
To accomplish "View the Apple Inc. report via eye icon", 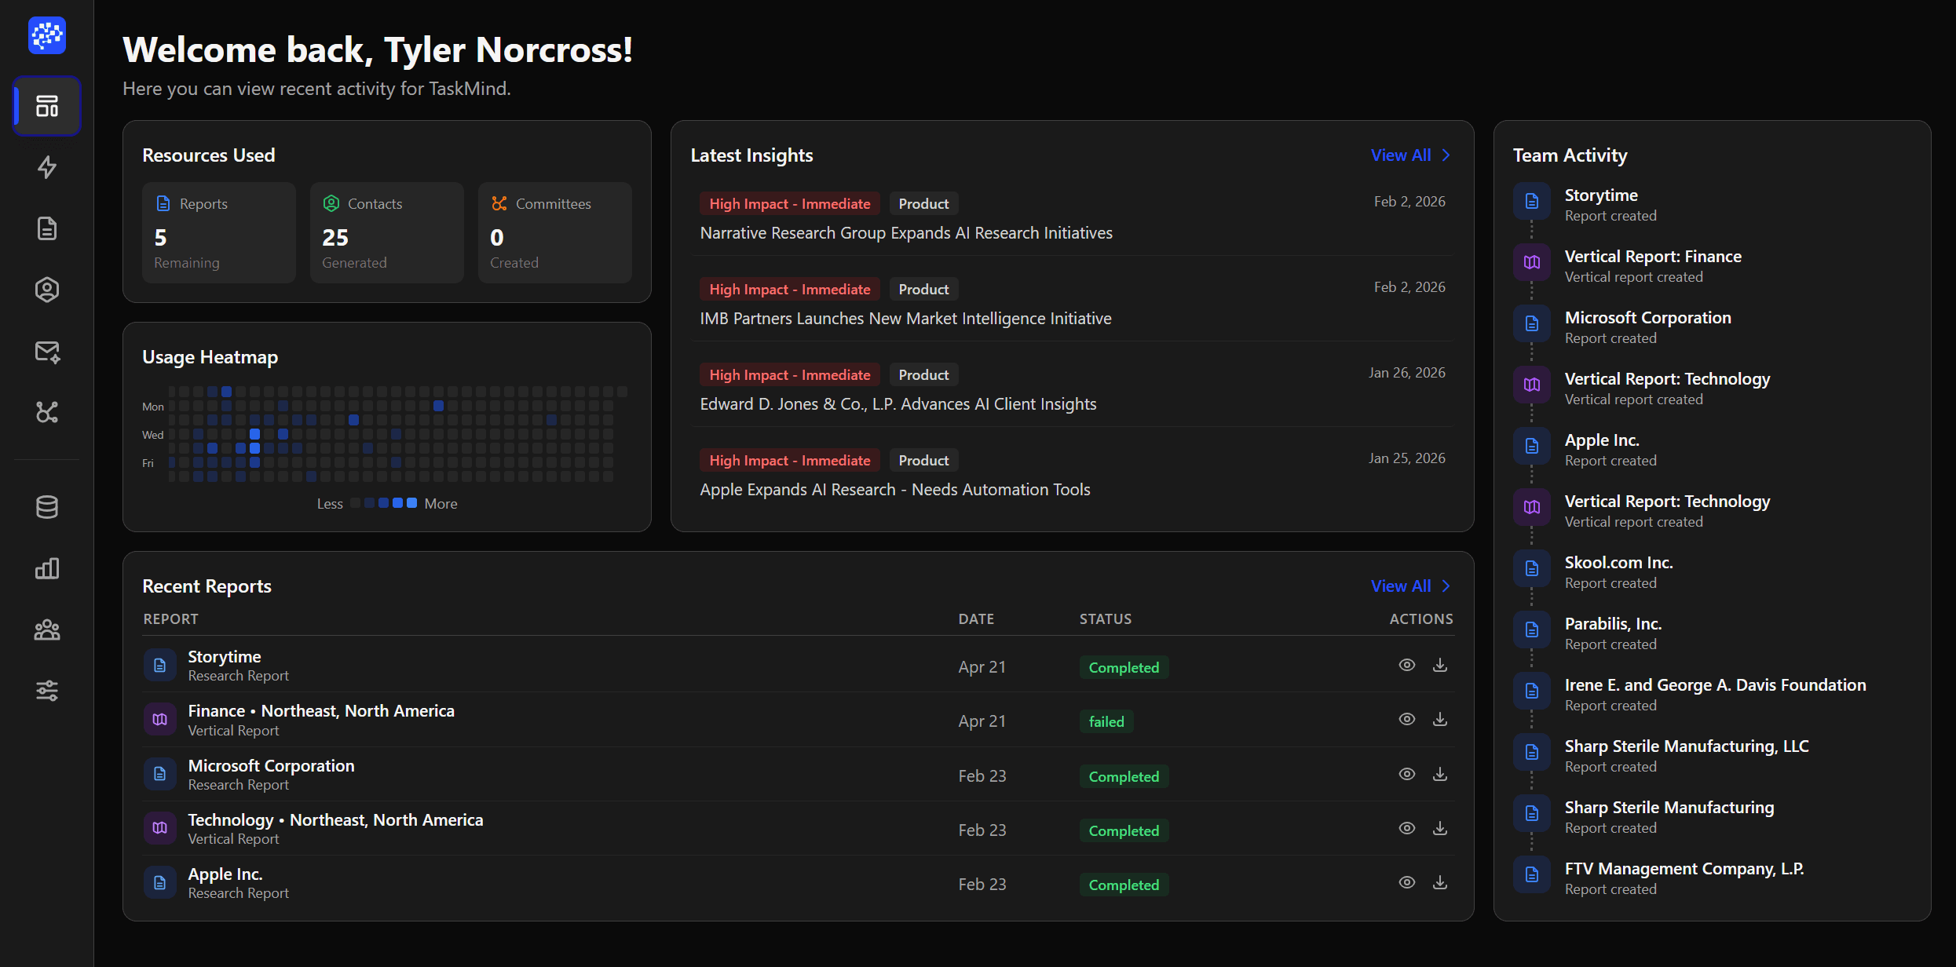I will tap(1407, 882).
